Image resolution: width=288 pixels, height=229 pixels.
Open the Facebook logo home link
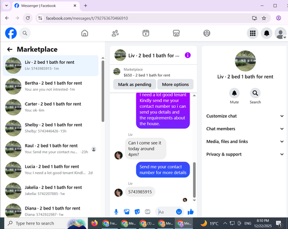coord(11,33)
